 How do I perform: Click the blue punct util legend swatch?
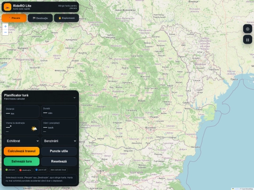[36, 170]
